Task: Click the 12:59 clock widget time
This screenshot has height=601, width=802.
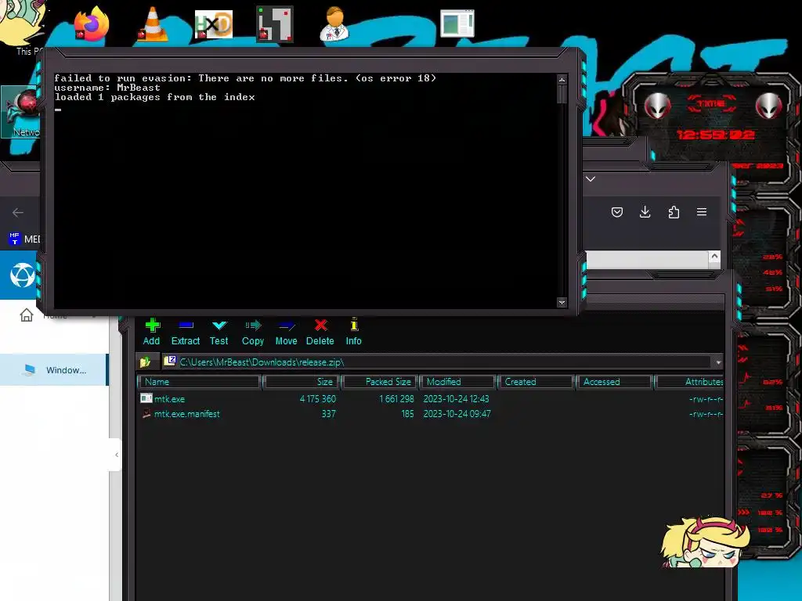Action: (x=716, y=135)
